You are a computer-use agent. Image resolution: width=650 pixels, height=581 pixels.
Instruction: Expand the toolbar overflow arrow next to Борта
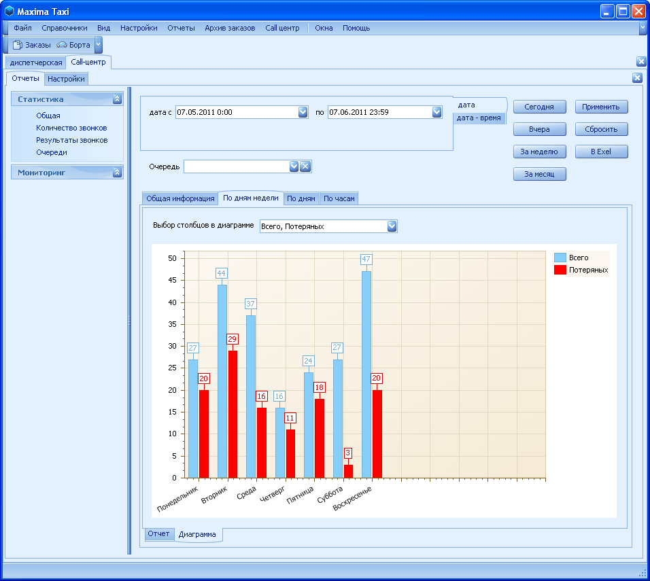(x=98, y=45)
